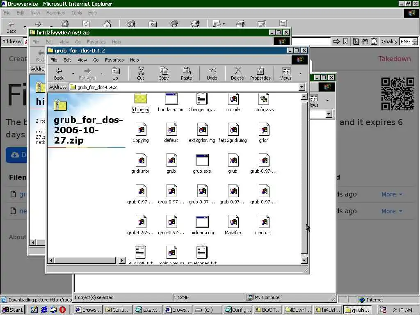Switch to the BOOT... taskbar window
The width and height of the screenshot is (420, 315).
268,310
